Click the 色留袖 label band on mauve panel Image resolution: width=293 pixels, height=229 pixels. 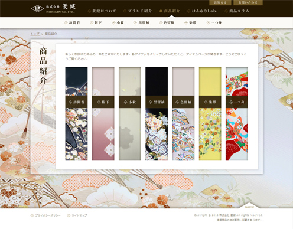[183, 102]
